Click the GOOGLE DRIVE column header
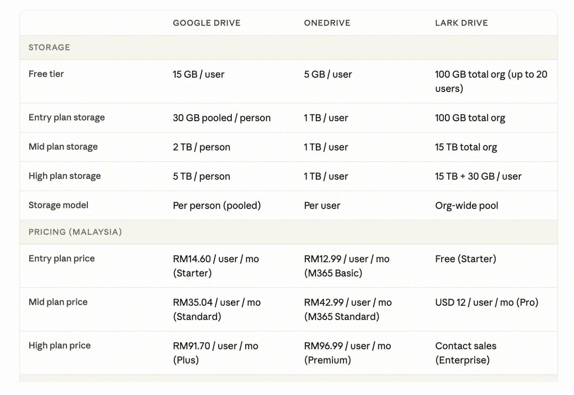 coord(206,23)
